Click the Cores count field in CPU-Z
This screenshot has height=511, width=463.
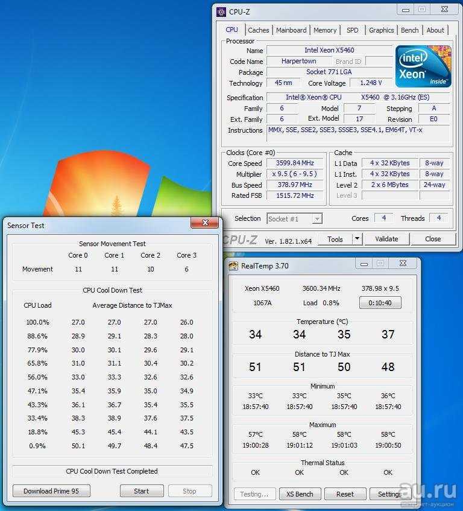pyautogui.click(x=384, y=218)
